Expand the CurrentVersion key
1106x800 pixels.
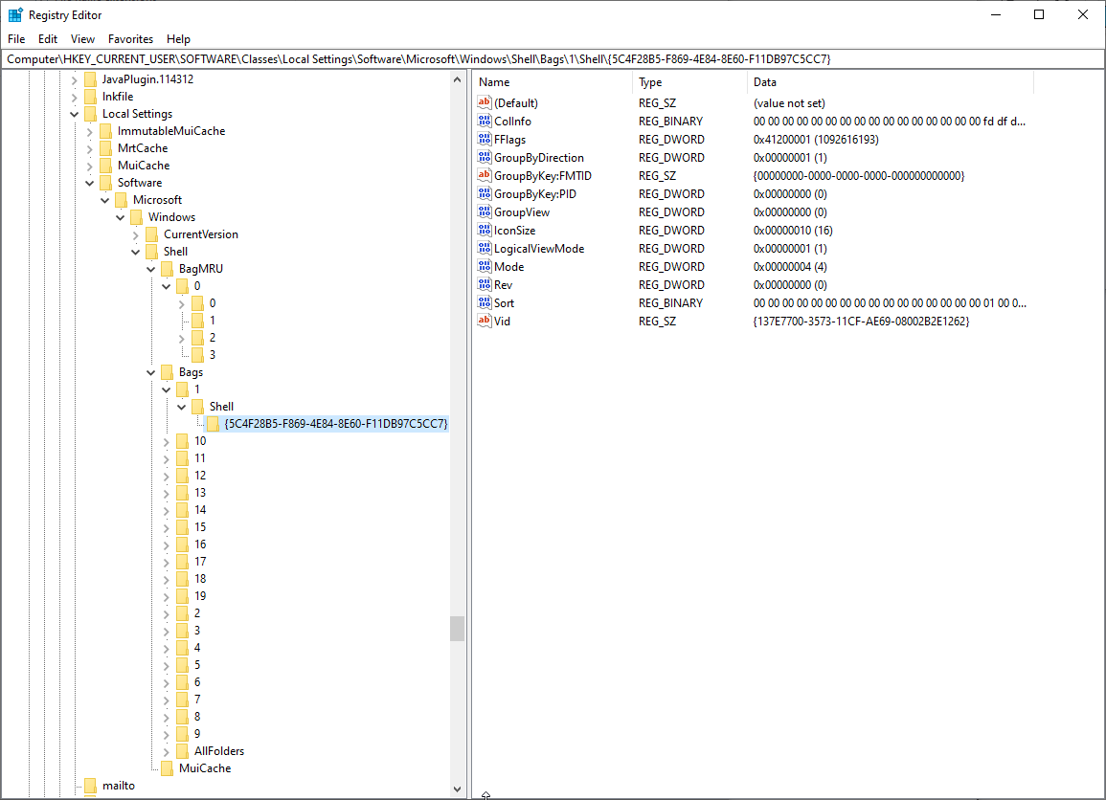135,234
